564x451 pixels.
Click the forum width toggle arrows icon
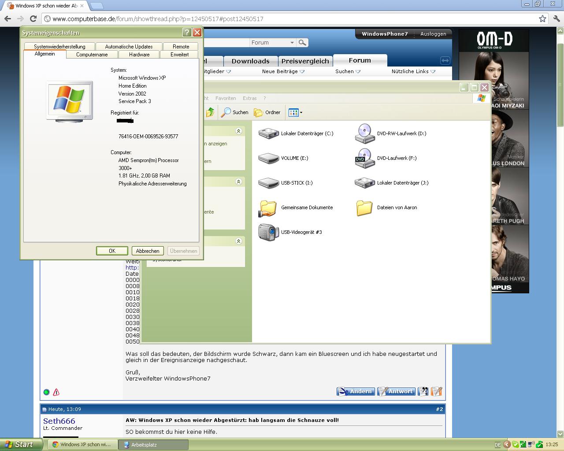[x=445, y=60]
